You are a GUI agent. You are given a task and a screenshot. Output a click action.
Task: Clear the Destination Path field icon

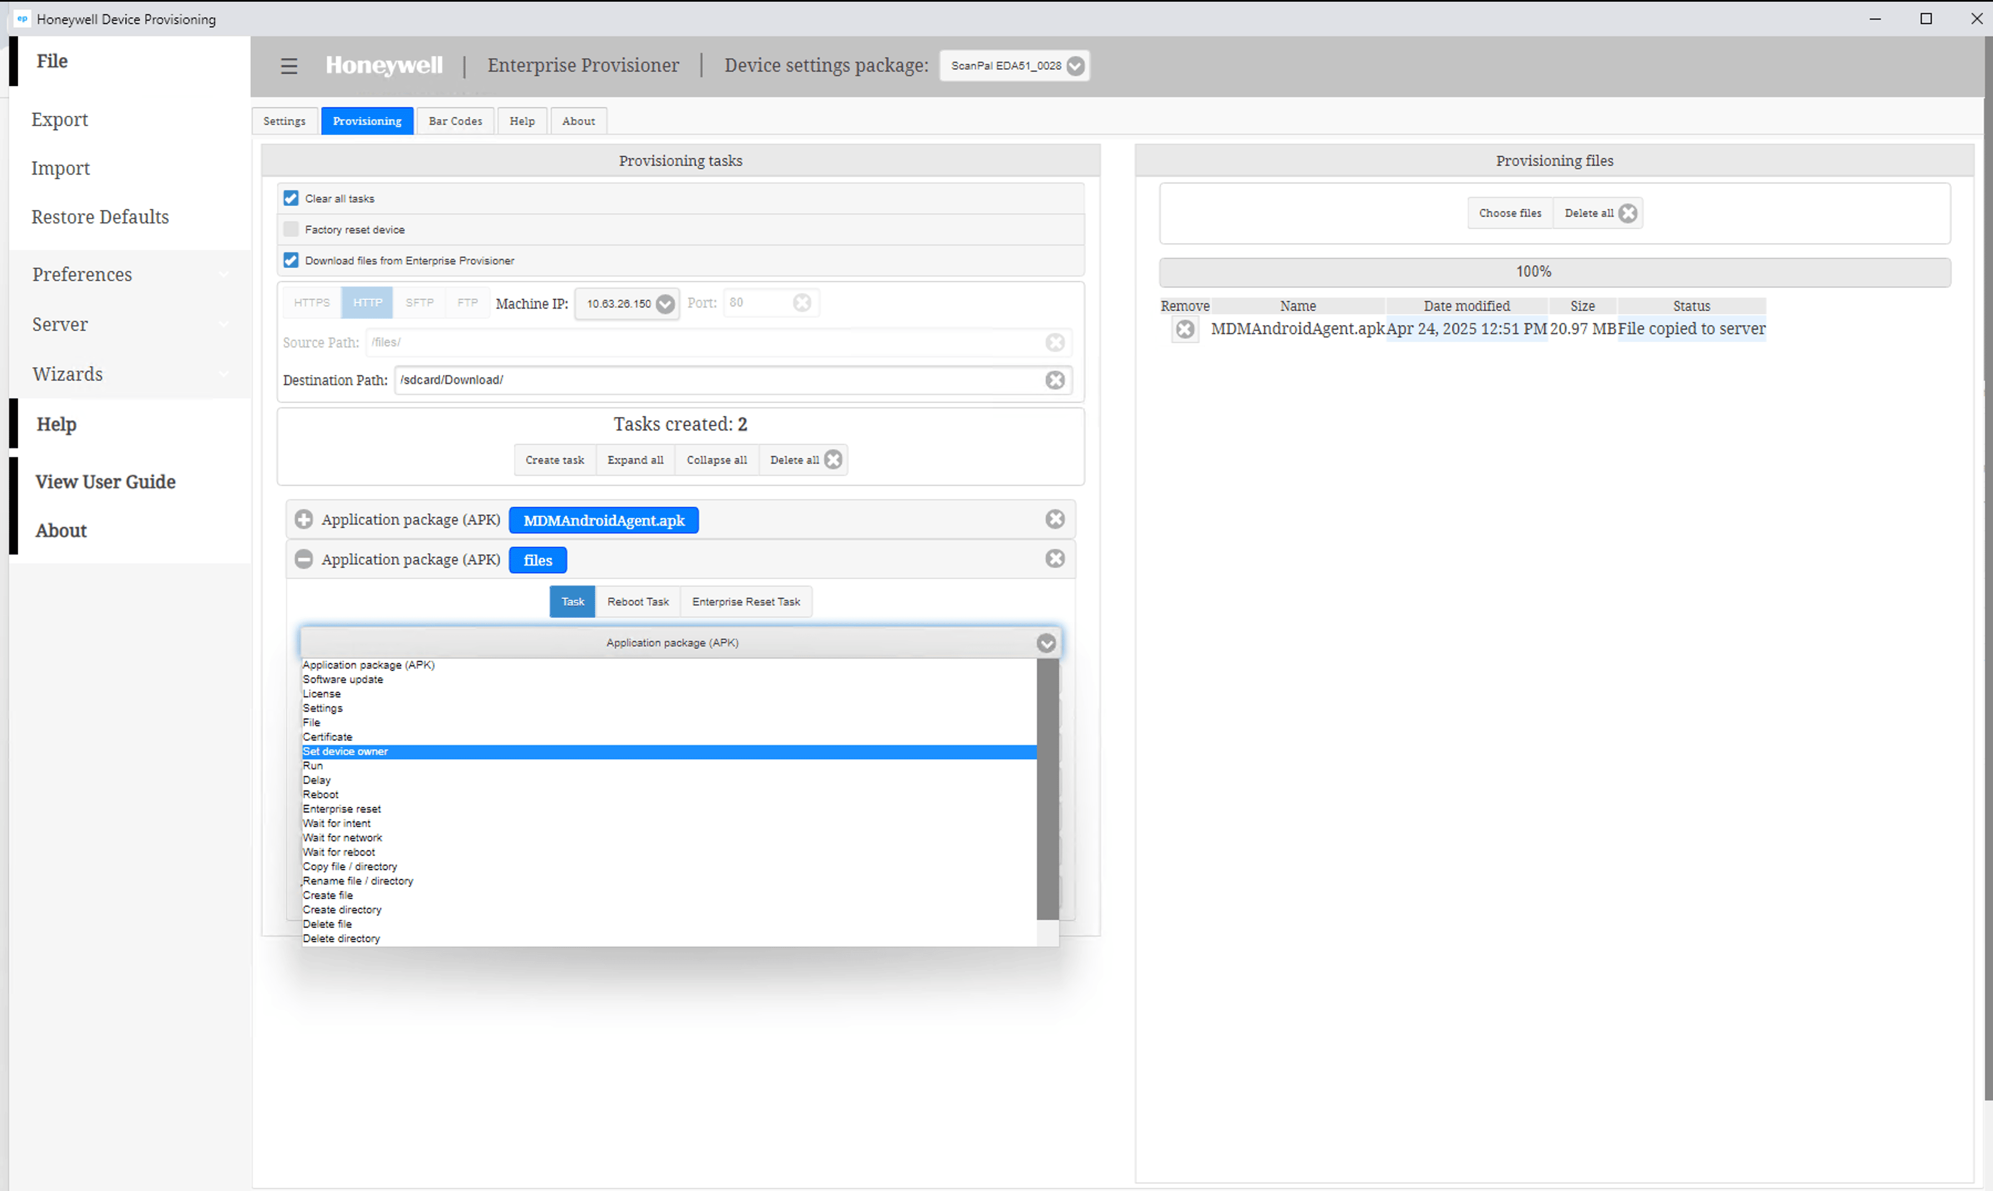point(1055,379)
